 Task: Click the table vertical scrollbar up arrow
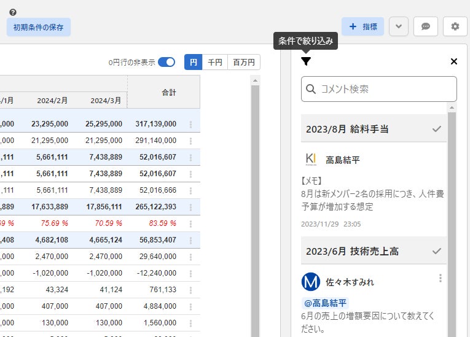coord(255,80)
